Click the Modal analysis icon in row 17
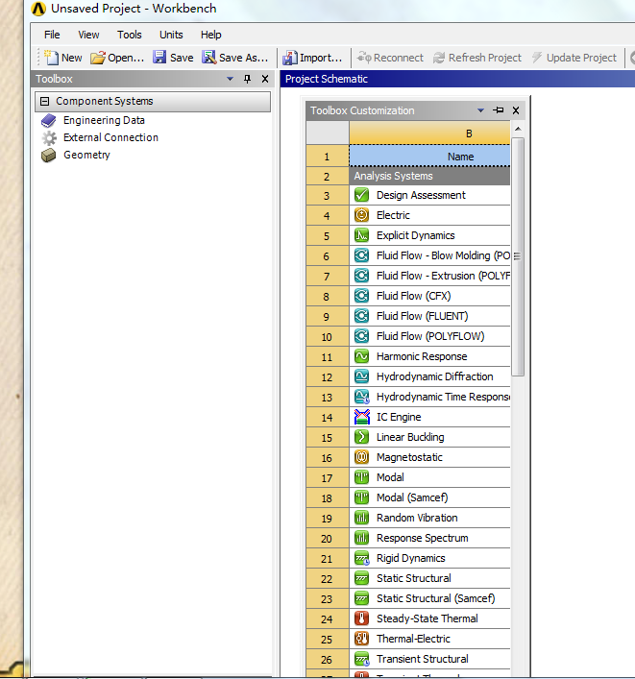 click(x=361, y=477)
